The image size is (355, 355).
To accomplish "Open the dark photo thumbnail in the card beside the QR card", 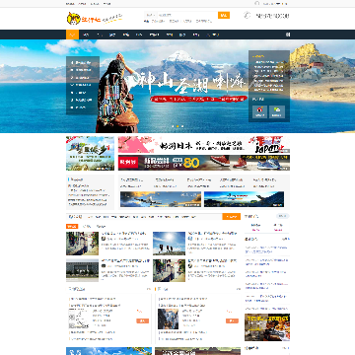I will (169, 319).
